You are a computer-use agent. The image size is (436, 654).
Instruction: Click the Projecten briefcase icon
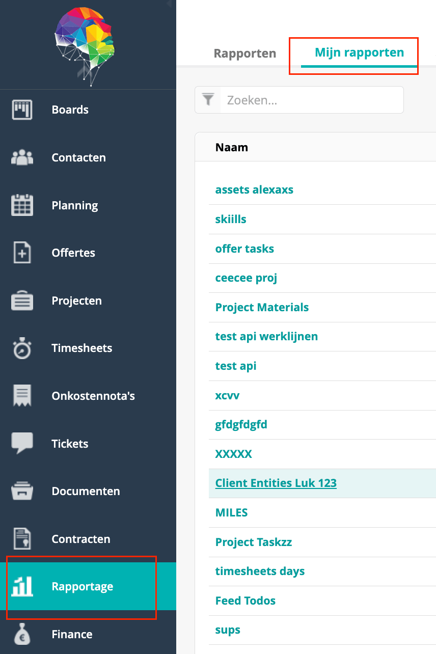click(x=22, y=301)
